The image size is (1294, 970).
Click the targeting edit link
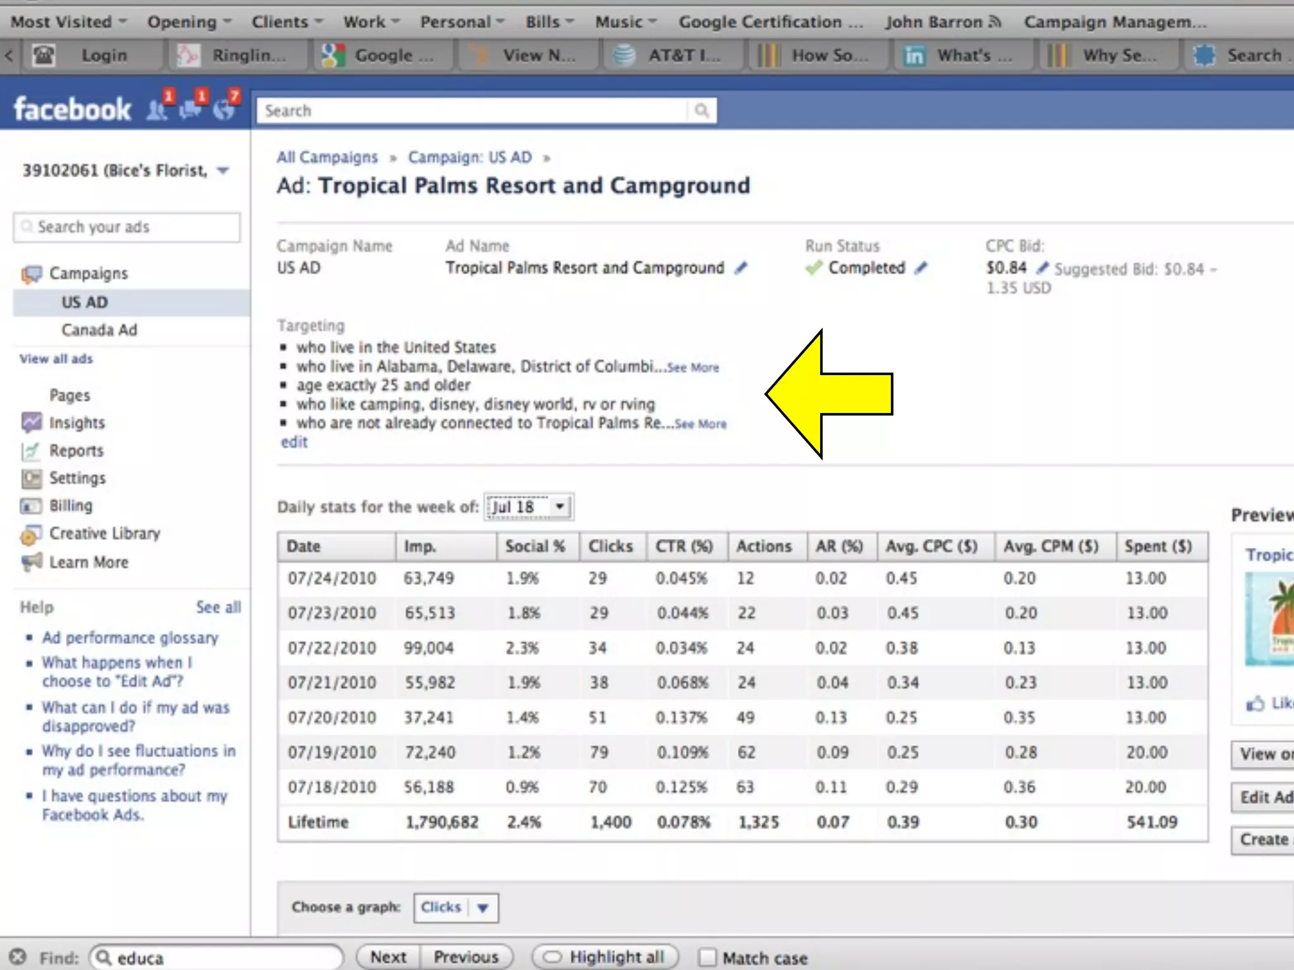click(294, 442)
